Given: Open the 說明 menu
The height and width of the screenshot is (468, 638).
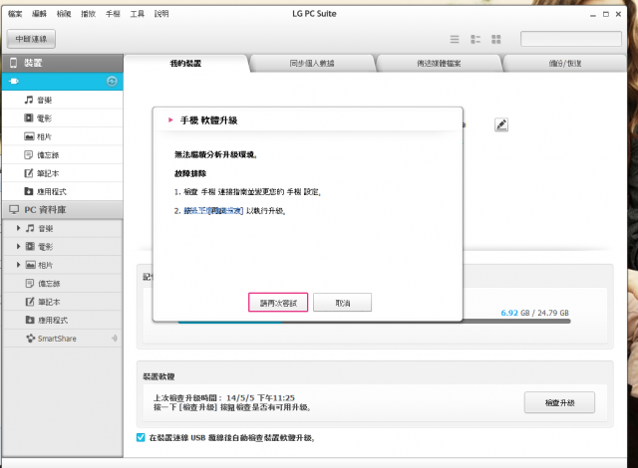Looking at the screenshot, I should coord(161,14).
